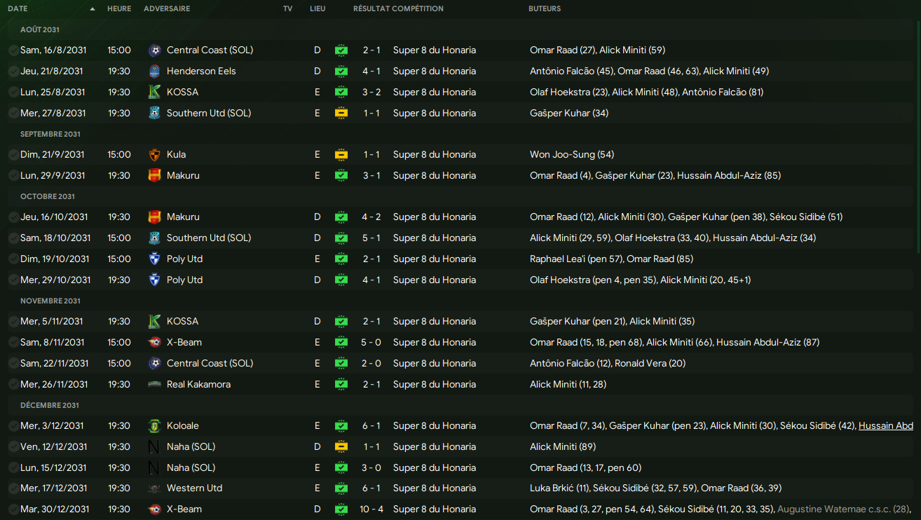Open the green win icon for 10 - 4 match
Image resolution: width=921 pixels, height=520 pixels.
(x=341, y=509)
